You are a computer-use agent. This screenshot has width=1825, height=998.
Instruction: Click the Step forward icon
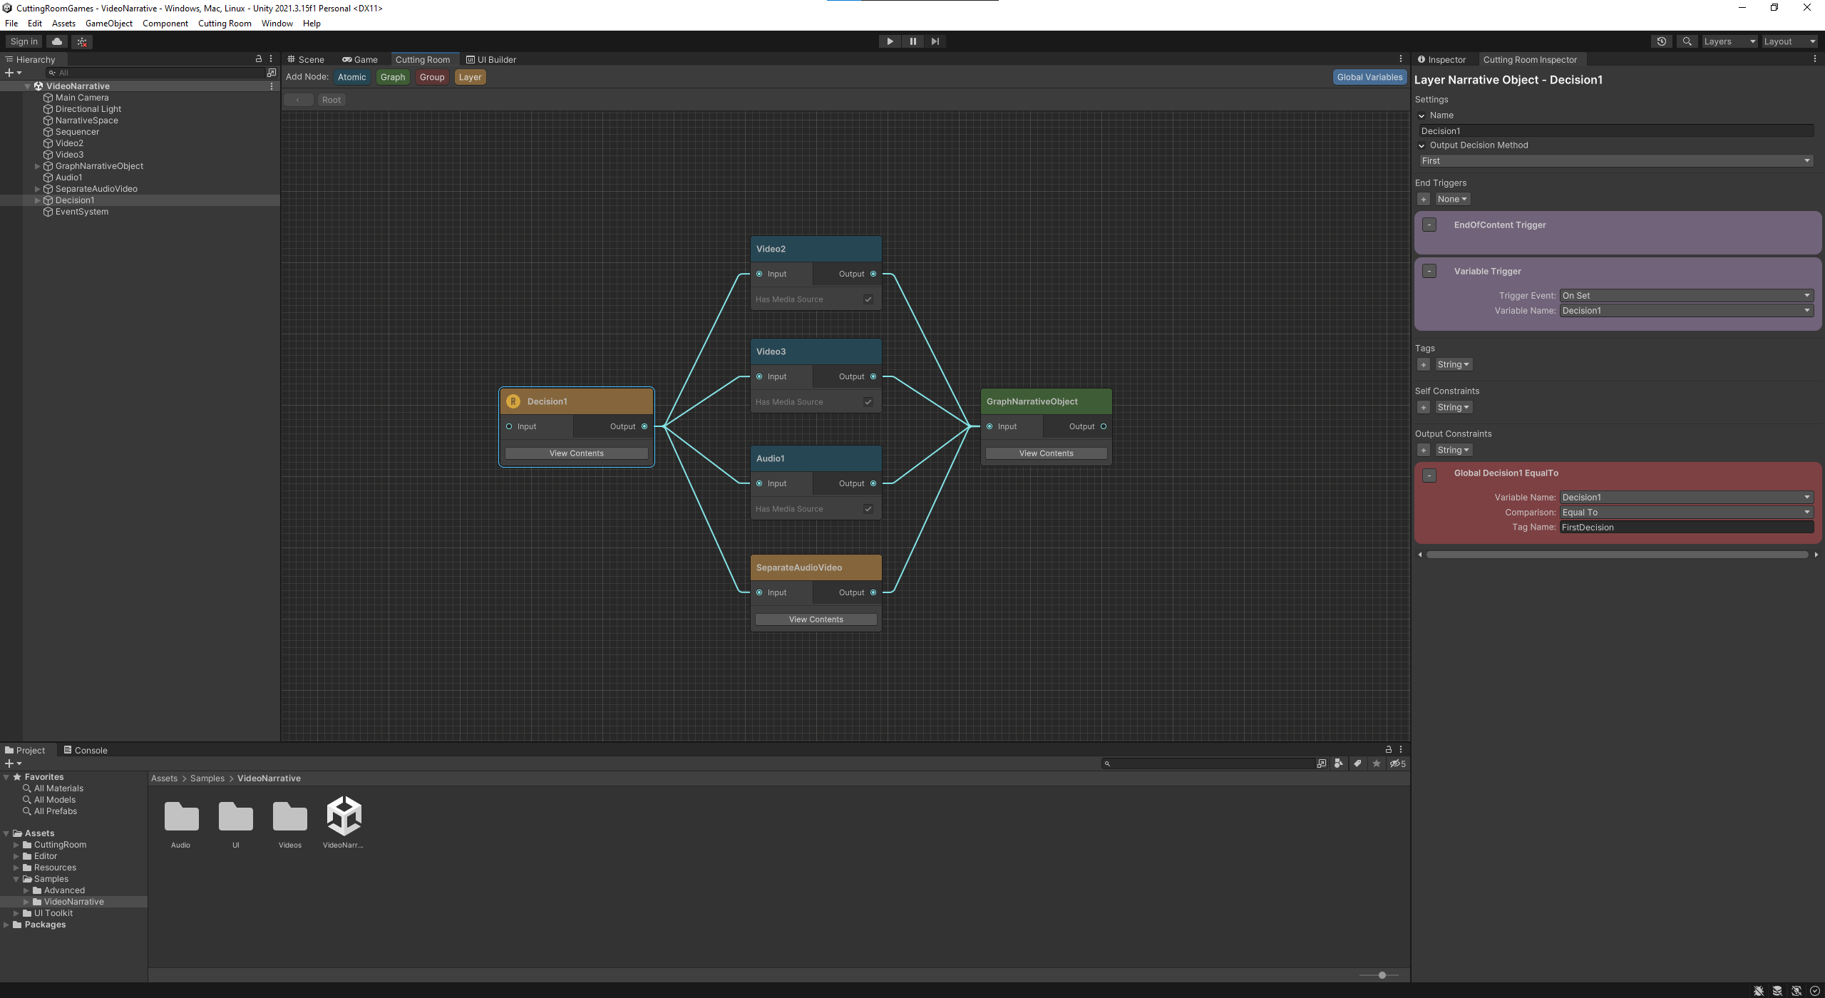coord(935,41)
